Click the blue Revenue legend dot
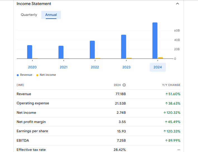The height and width of the screenshot is (152, 198). [x=18, y=75]
